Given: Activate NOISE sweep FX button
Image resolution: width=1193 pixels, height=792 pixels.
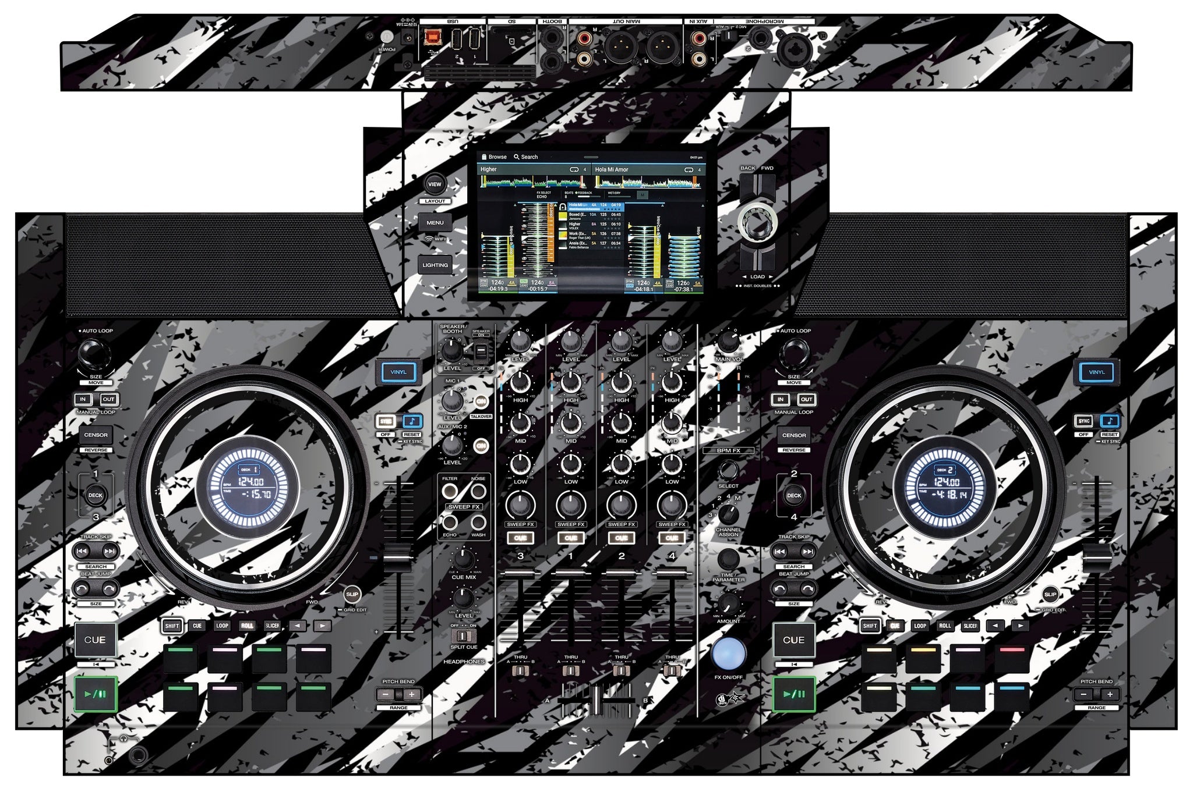Looking at the screenshot, I should pos(478,491).
